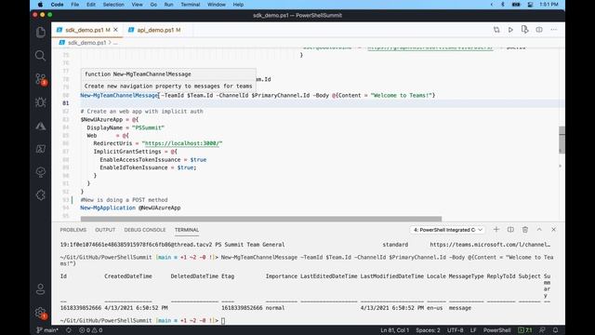Image resolution: width=595 pixels, height=335 pixels.
Task: Open the File menu
Action: click(75, 5)
